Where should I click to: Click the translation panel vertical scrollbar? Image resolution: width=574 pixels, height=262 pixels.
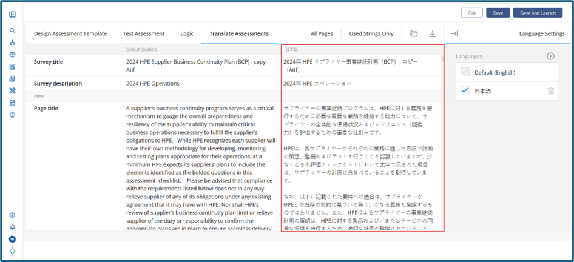(x=443, y=59)
